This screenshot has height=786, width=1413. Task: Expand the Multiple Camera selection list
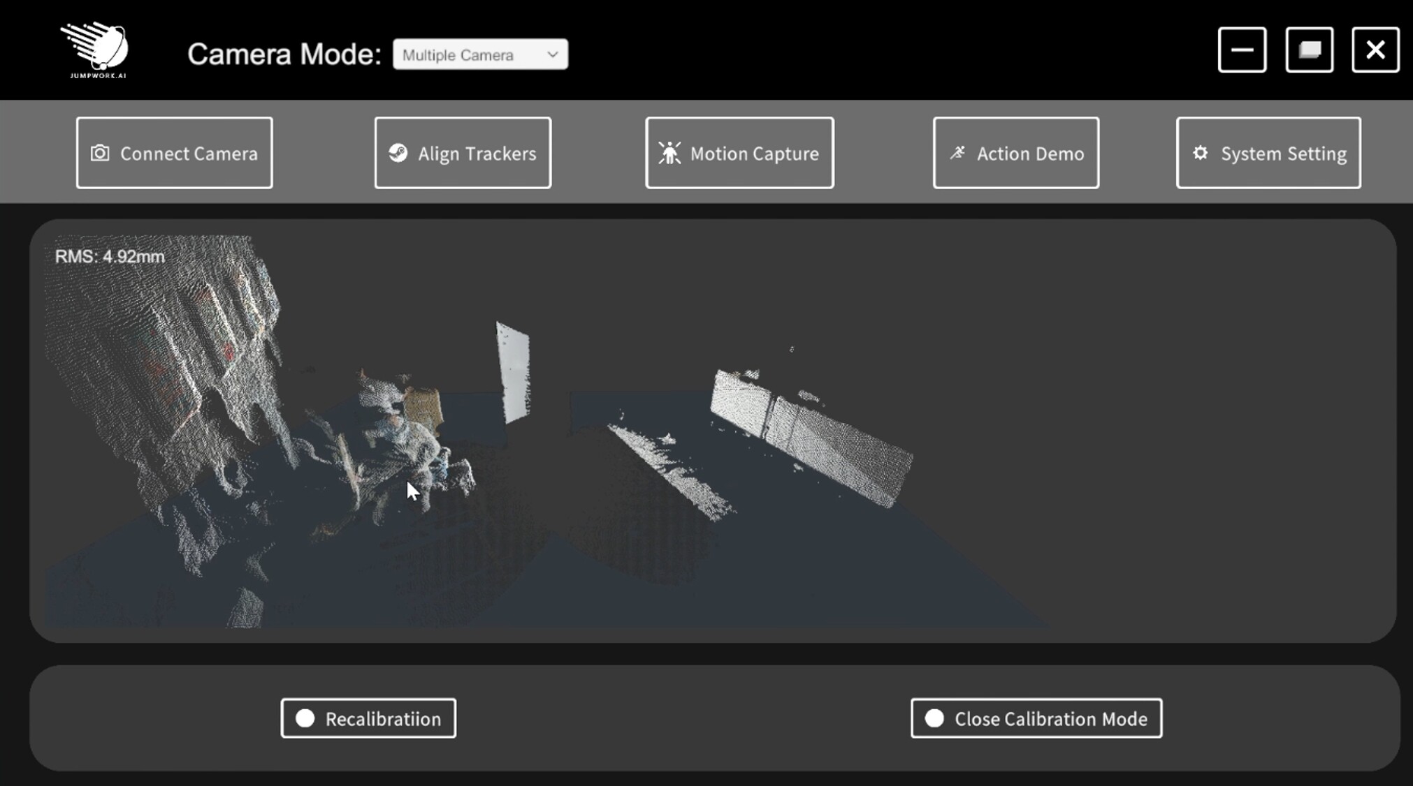tap(480, 54)
